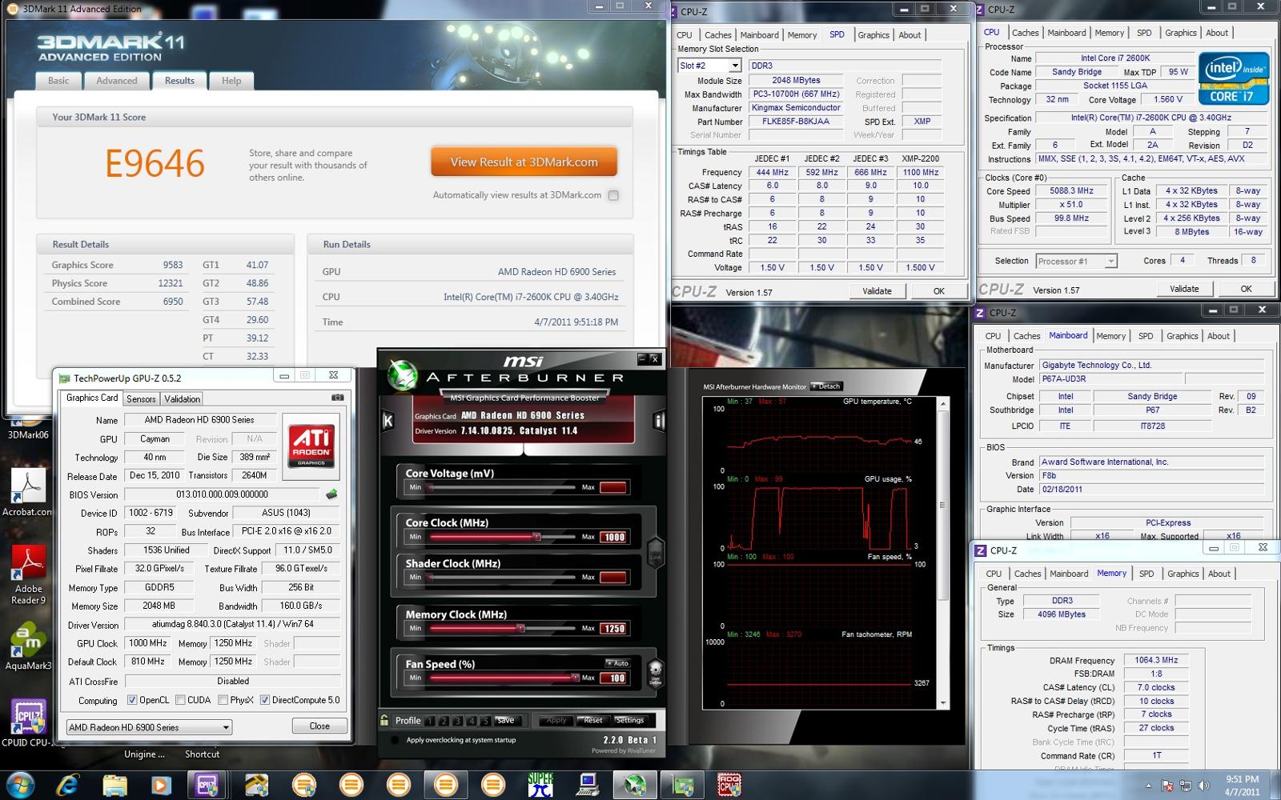Open the Sensors tab in GPU-Z

141,398
